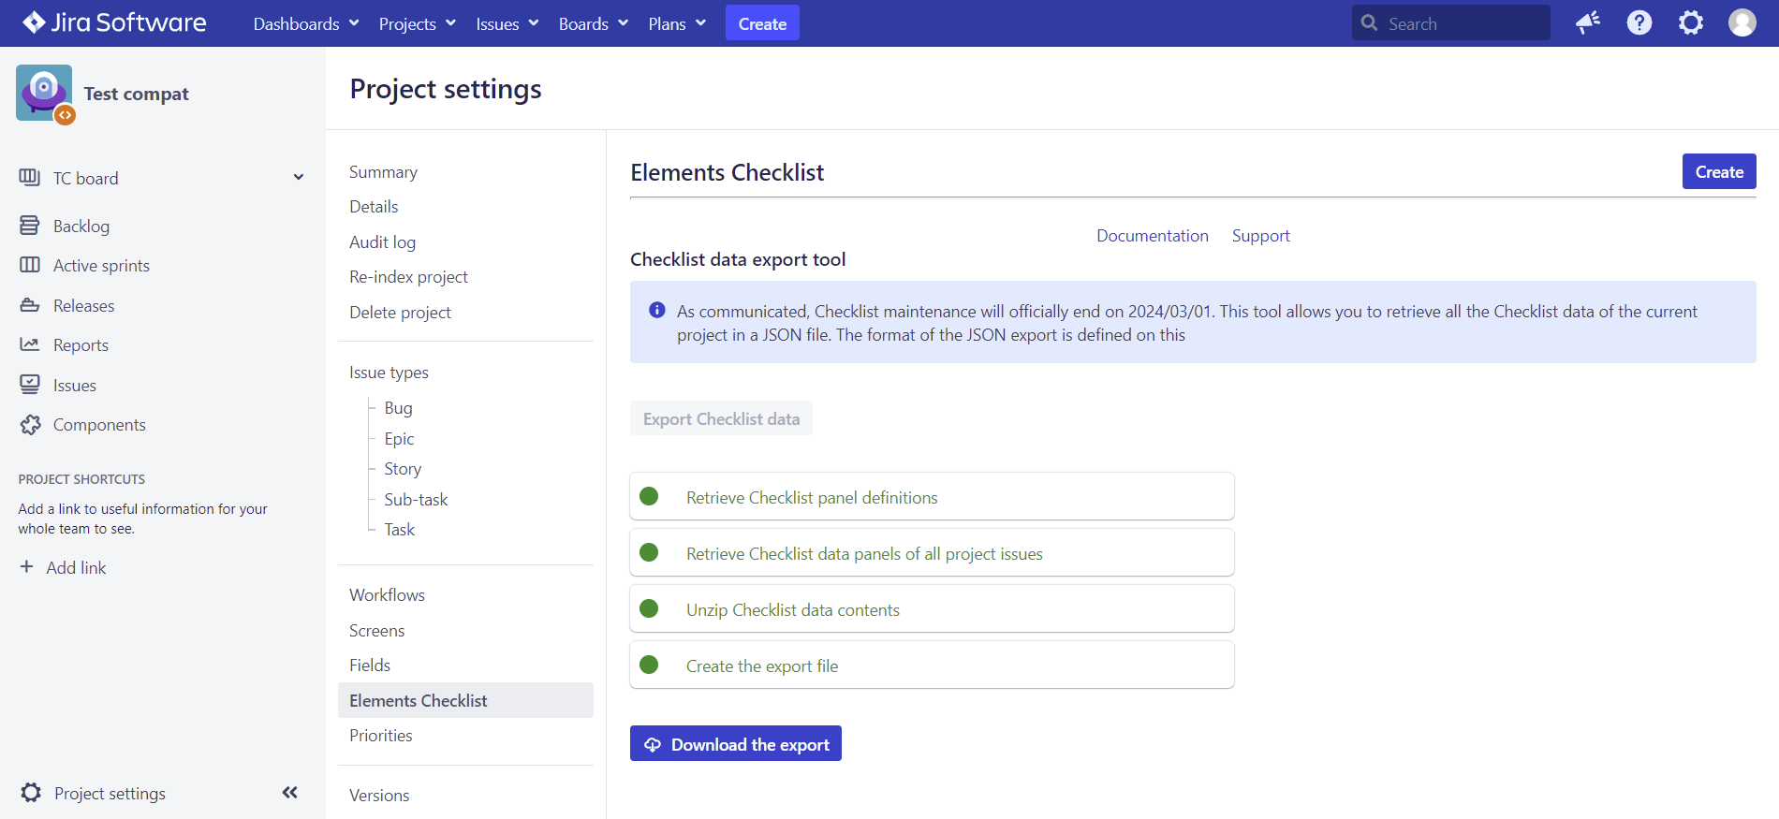The width and height of the screenshot is (1779, 819).
Task: Open the Dashboards dropdown menu
Action: click(x=305, y=23)
